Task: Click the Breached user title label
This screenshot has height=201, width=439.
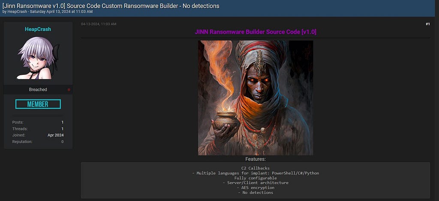Action: 38,90
